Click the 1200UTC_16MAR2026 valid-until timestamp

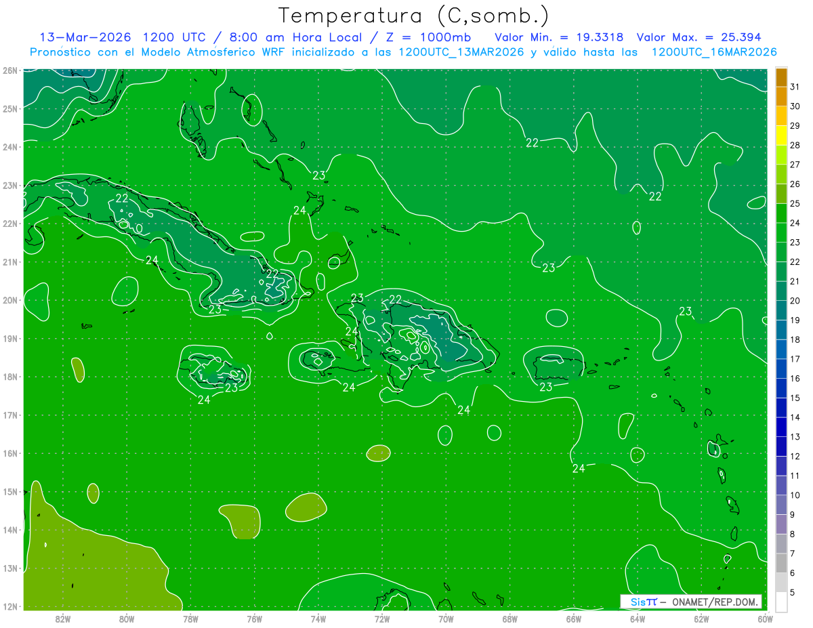tap(713, 52)
